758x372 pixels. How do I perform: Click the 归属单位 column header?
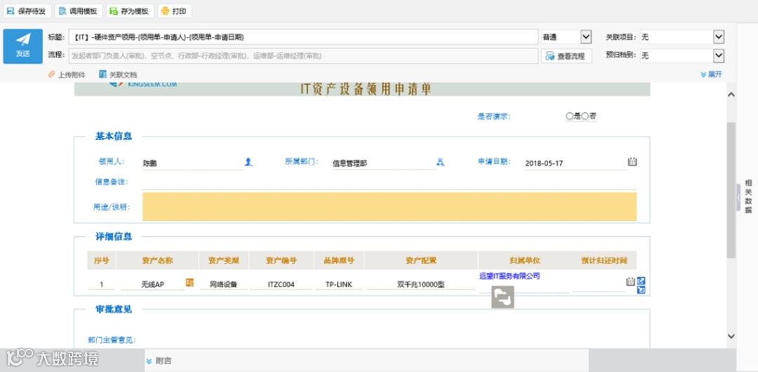click(524, 261)
